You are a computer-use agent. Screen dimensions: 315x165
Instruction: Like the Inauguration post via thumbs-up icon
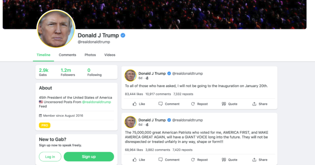click(135, 104)
